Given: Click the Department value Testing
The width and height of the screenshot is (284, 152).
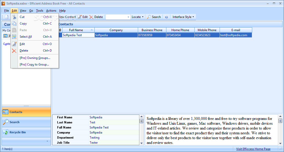Looking at the screenshot, I should 94,138.
